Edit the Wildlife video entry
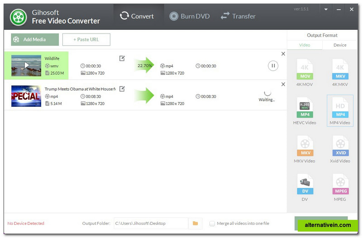The height and width of the screenshot is (238, 362). tap(122, 58)
